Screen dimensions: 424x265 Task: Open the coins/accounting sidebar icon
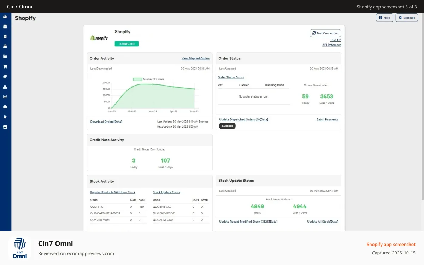(x=5, y=77)
